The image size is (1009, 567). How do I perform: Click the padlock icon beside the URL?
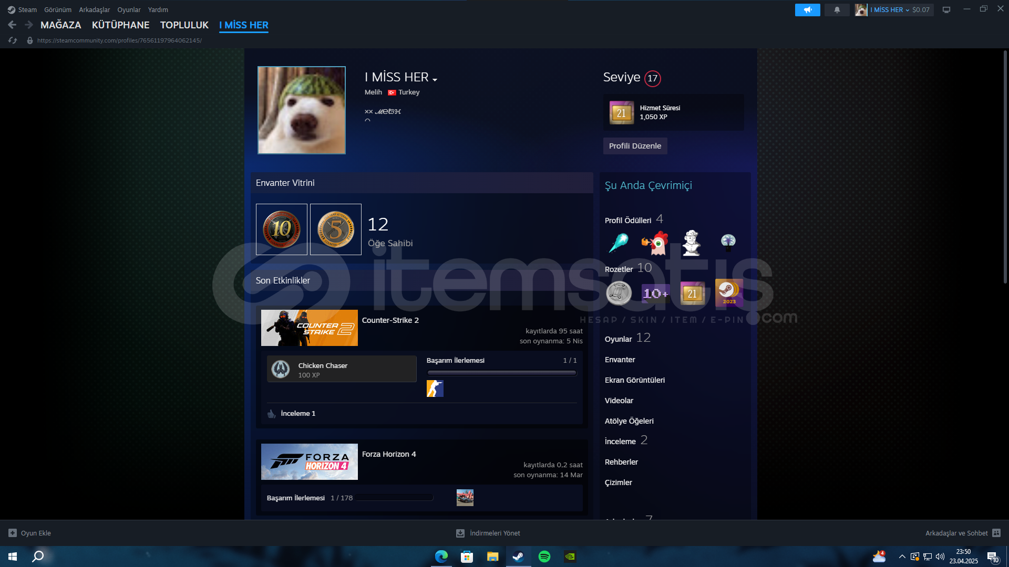(30, 40)
